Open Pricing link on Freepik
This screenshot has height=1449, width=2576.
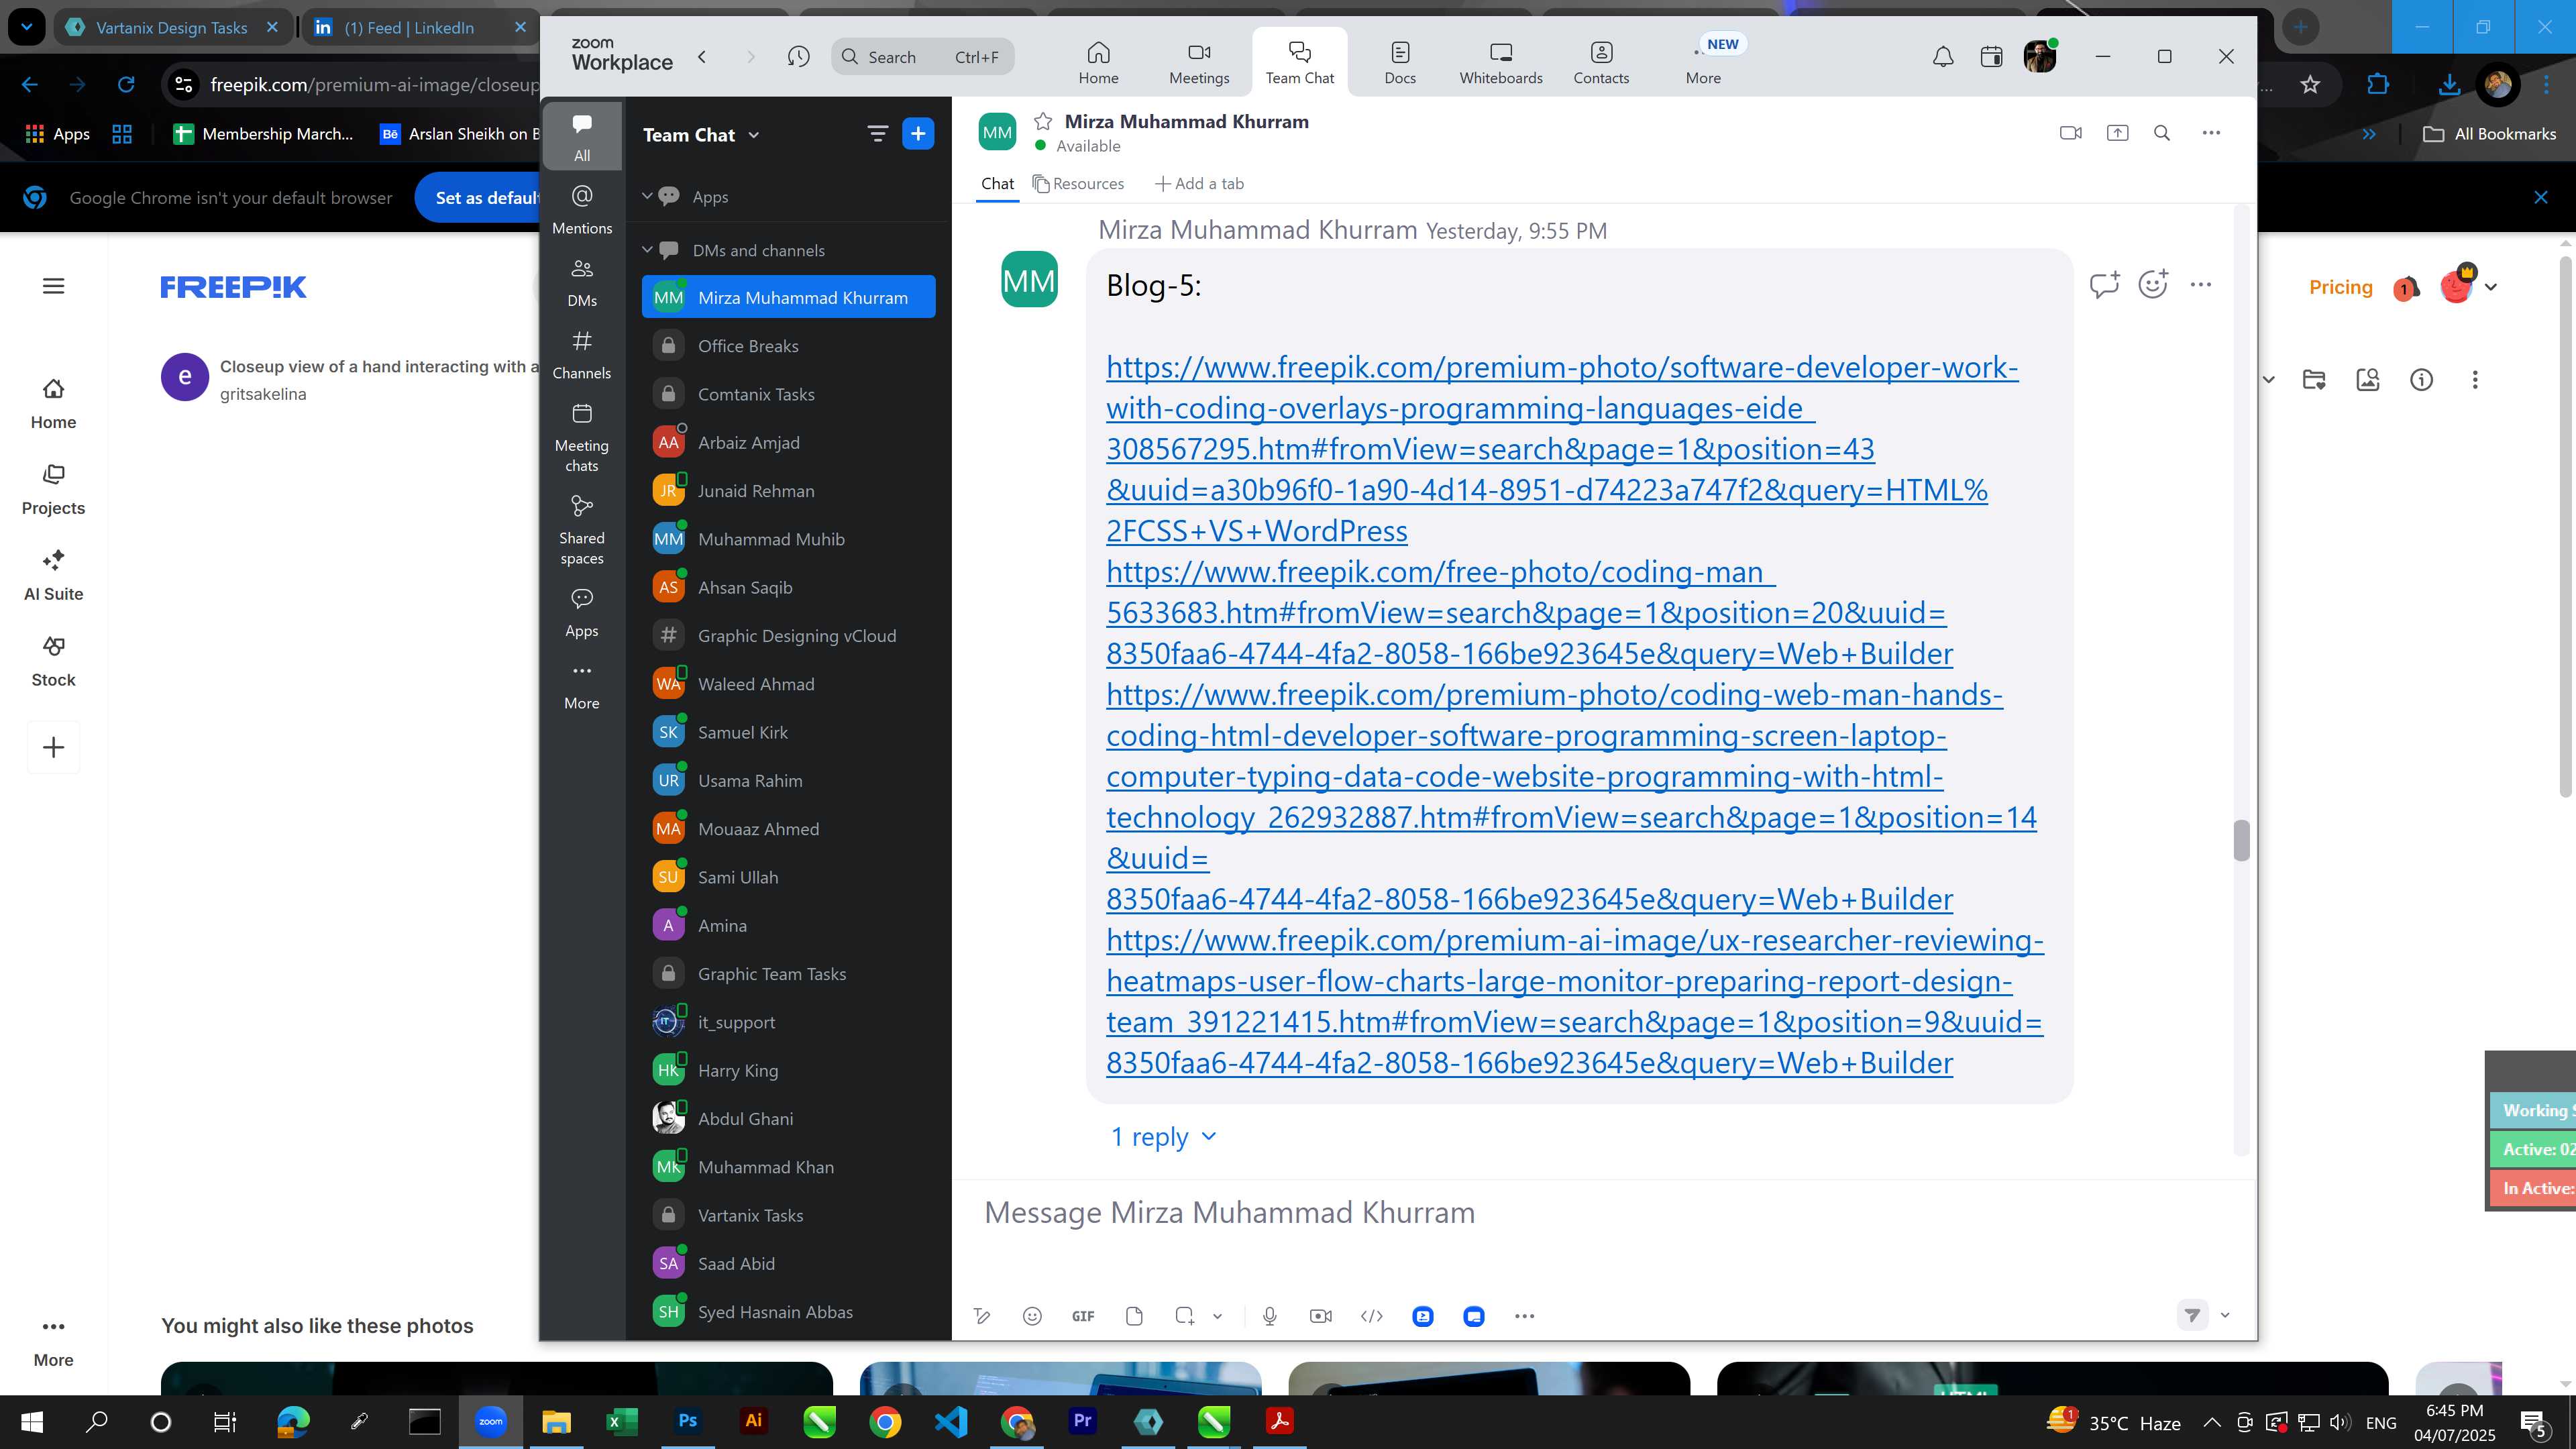coord(2340,287)
